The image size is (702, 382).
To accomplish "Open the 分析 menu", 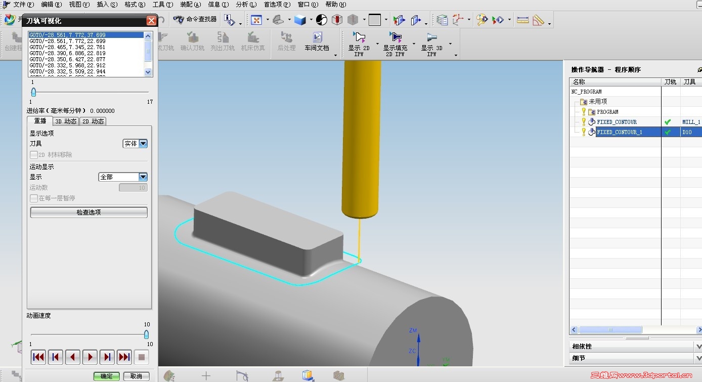I will 245,5.
